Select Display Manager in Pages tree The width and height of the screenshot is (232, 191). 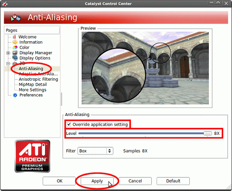(36, 53)
